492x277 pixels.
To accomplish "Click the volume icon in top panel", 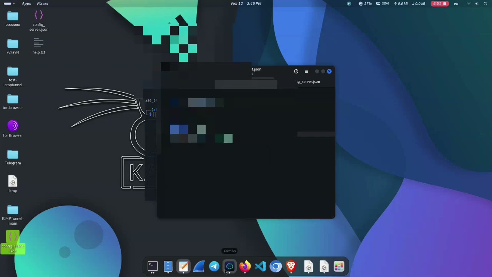I will click(477, 3).
